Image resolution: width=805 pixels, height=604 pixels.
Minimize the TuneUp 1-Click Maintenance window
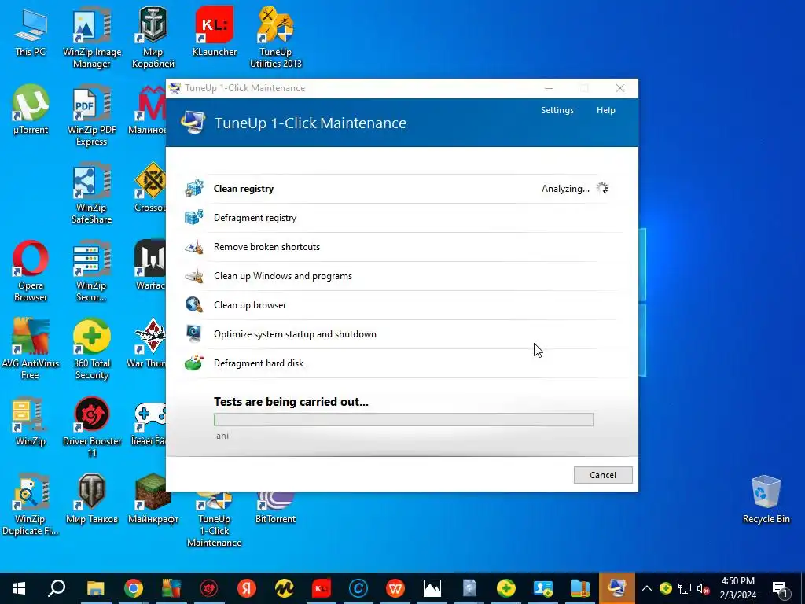point(549,88)
